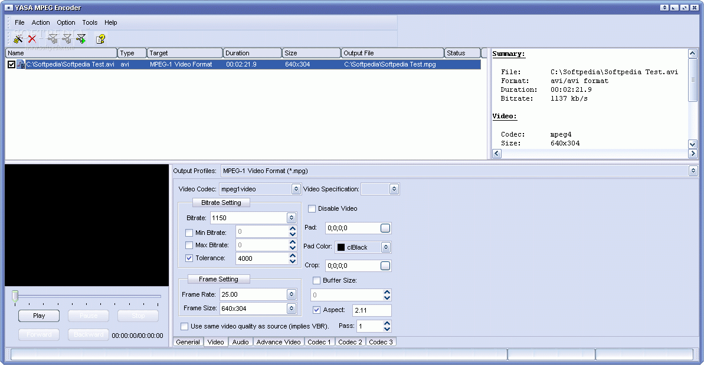Image resolution: width=704 pixels, height=365 pixels.
Task: Click the Output File column header
Action: pos(392,53)
